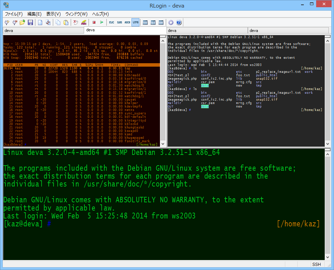This screenshot has width=334, height=270.
Task: Click the mouse-with-red-X toolbar icon
Action: pos(76,22)
